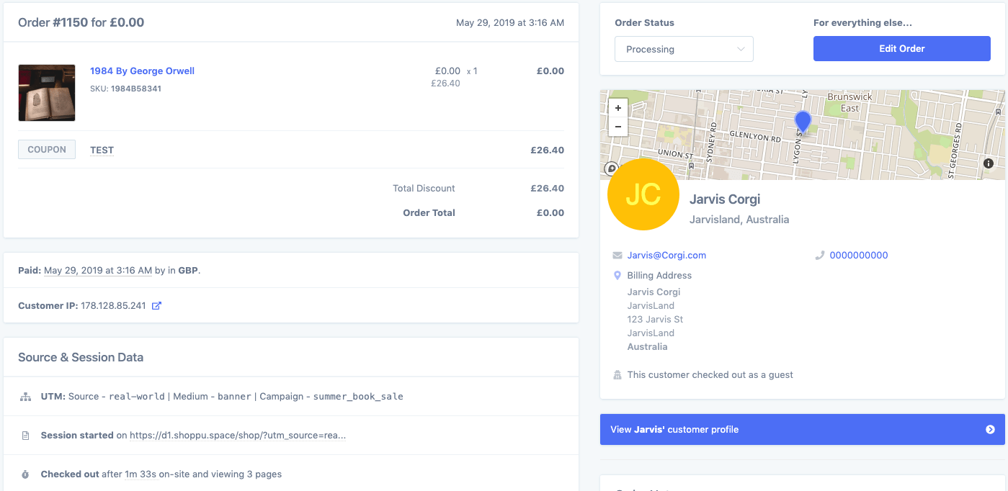Viewport: 1008px width, 491px height.
Task: Click the 1984 book product thumbnail
Action: 47,93
